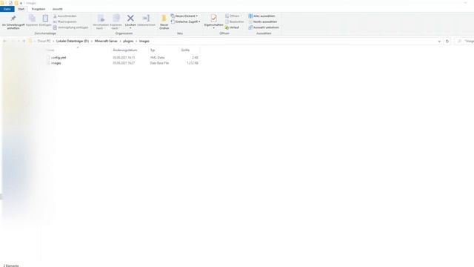Image resolution: width=474 pixels, height=267 pixels.
Task: Go to Minecraft-Server breadcrumb
Action: 106,42
